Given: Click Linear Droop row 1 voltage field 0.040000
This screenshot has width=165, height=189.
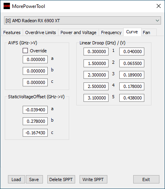Looking at the screenshot, I should pos(132,52).
